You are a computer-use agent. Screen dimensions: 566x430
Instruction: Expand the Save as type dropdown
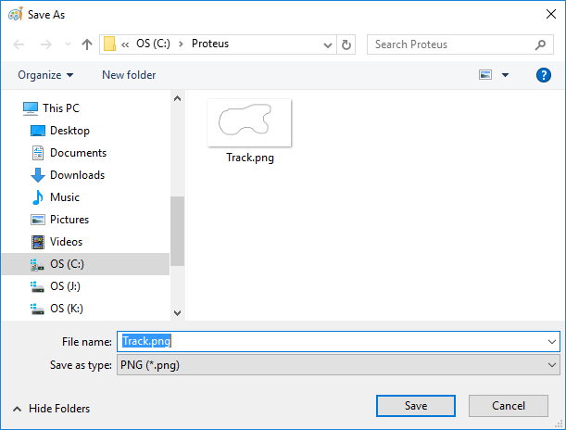click(552, 365)
